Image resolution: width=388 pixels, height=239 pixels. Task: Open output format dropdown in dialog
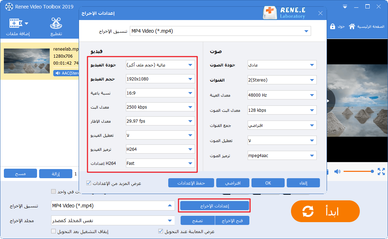click(x=220, y=31)
